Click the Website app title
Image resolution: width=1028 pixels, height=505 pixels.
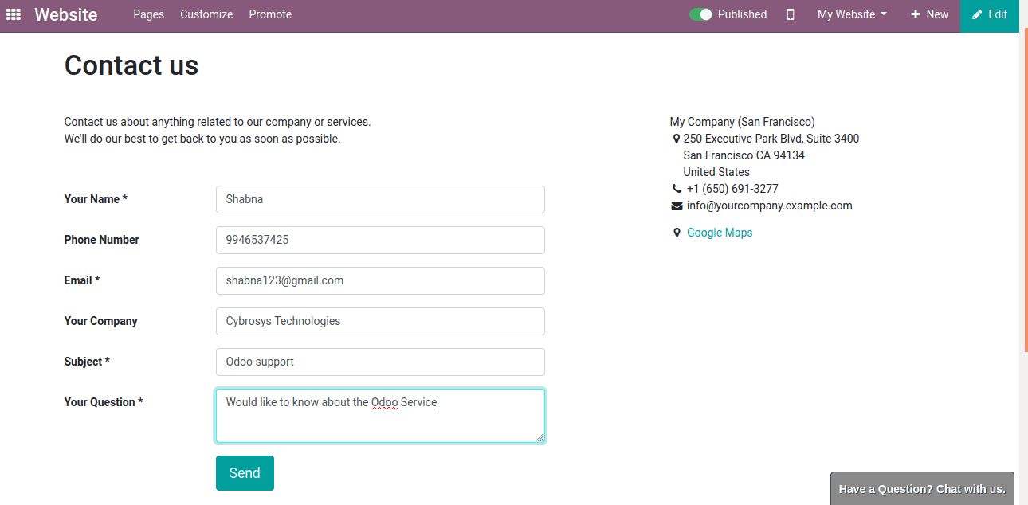pyautogui.click(x=66, y=14)
